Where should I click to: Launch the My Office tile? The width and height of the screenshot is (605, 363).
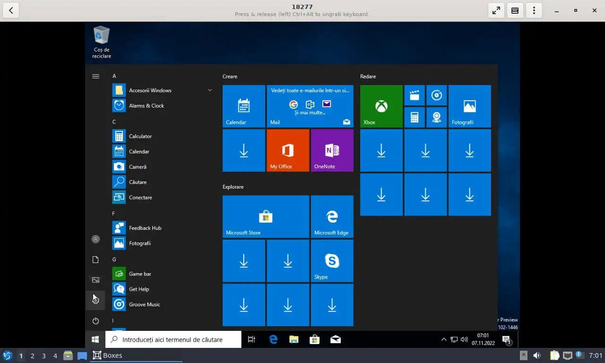288,150
